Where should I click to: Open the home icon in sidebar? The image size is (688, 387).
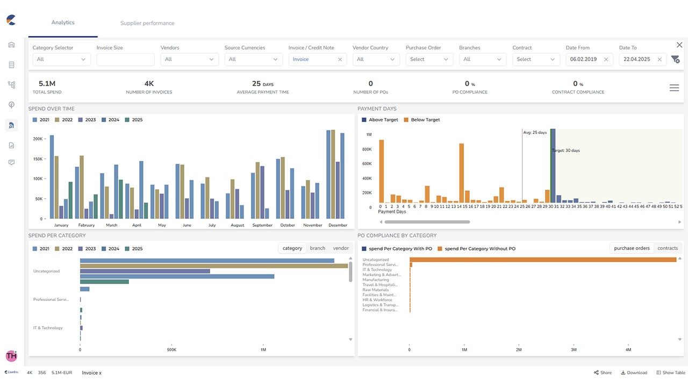[x=11, y=45]
